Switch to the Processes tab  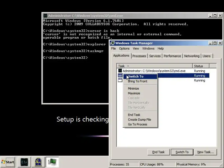(x=139, y=56)
